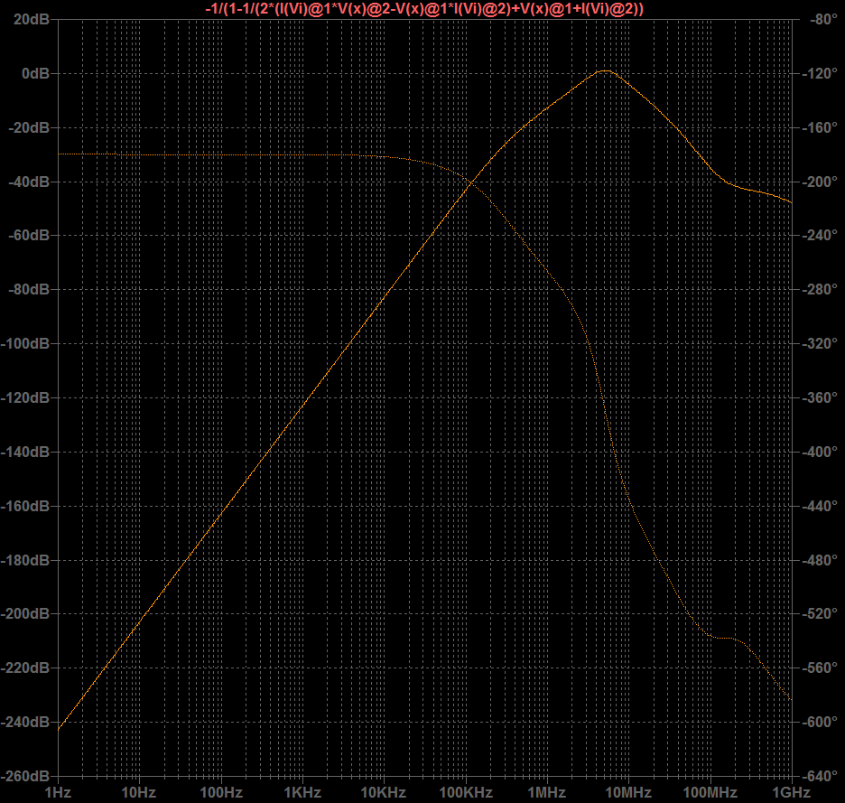
Task: Click the 1GHz frequency axis label
Action: point(792,792)
